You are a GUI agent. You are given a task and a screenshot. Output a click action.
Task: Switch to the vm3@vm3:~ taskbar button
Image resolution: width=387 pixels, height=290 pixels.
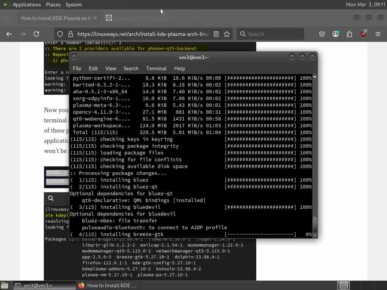click(x=45, y=285)
